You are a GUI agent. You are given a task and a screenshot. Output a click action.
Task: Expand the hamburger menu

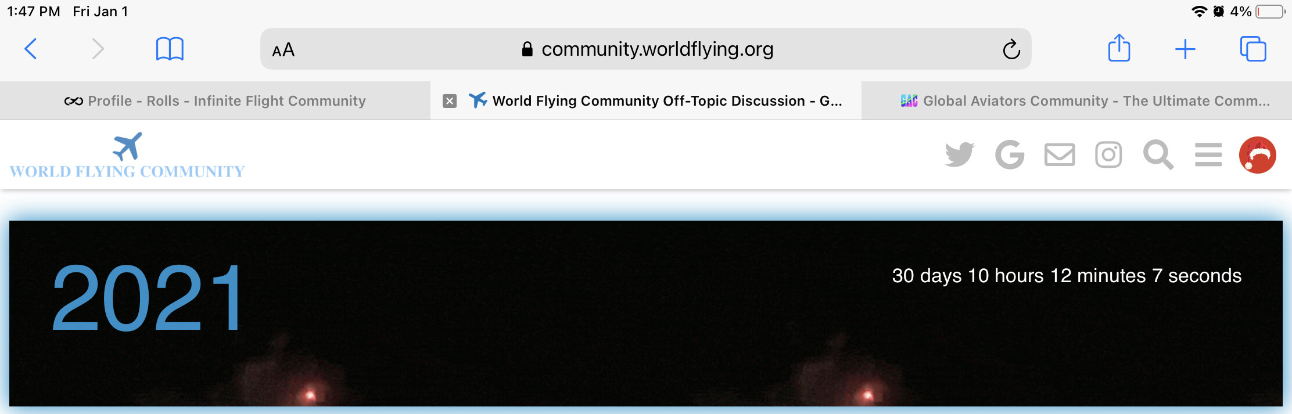(x=1208, y=155)
